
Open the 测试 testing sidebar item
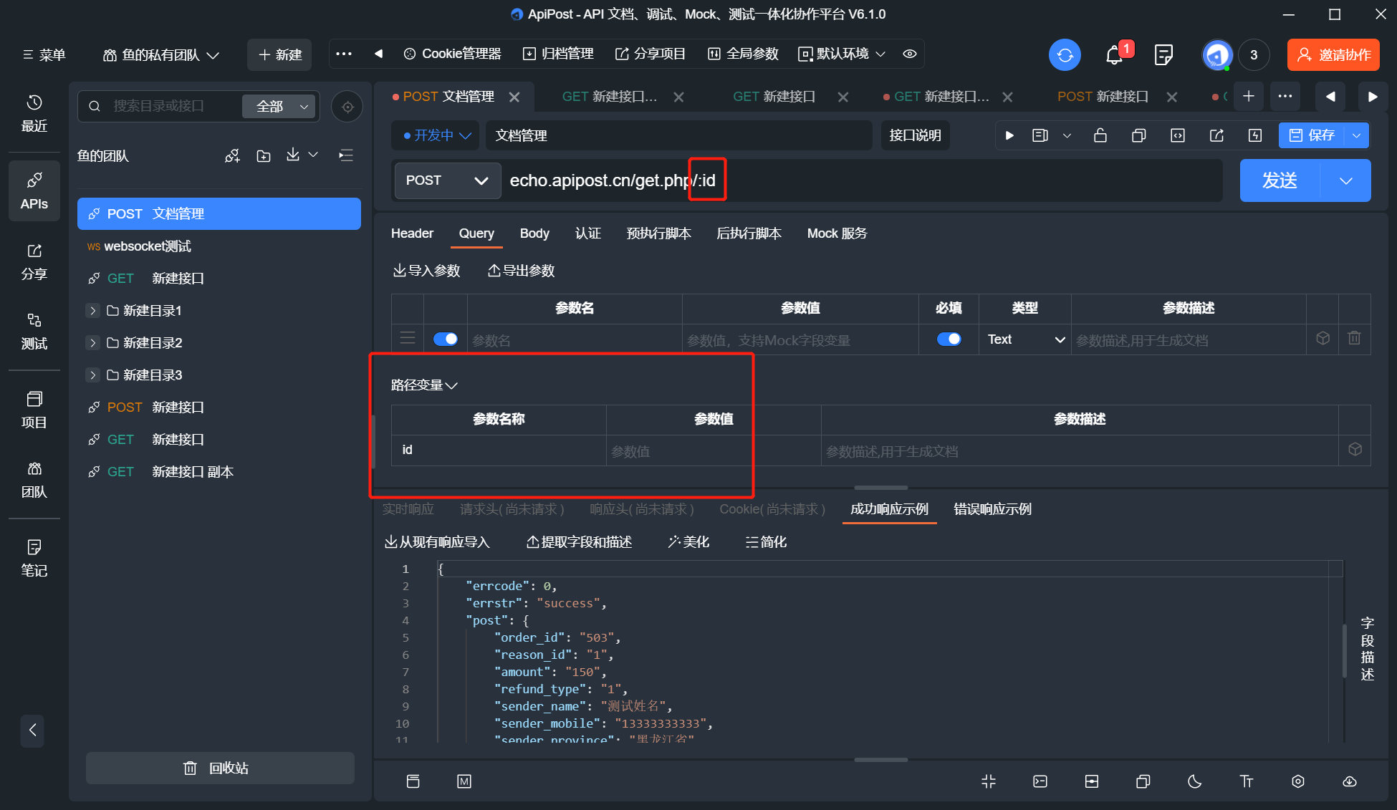[34, 332]
